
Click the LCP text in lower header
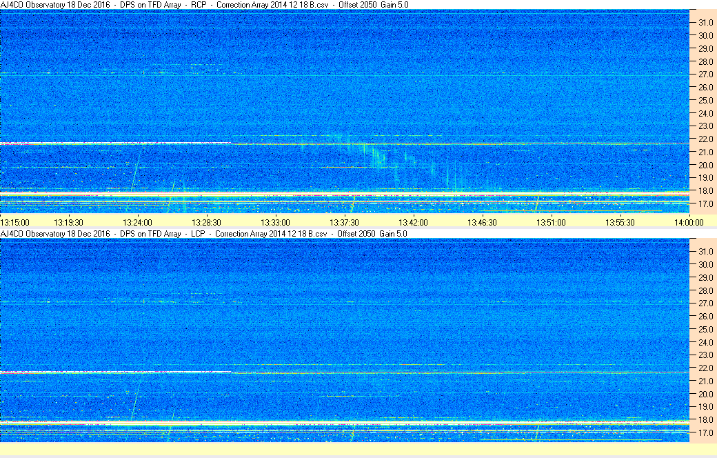coord(199,234)
